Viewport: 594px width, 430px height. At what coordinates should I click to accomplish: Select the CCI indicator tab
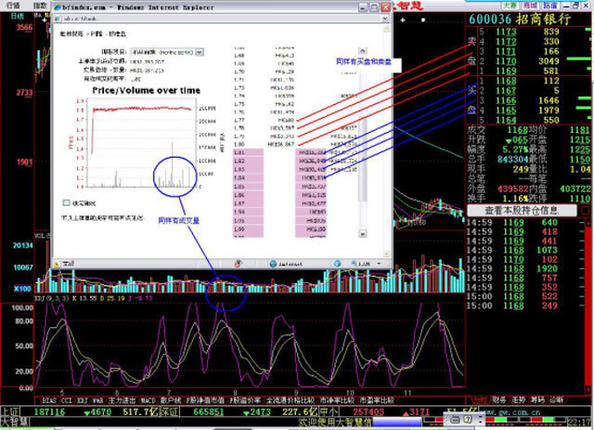pyautogui.click(x=67, y=400)
